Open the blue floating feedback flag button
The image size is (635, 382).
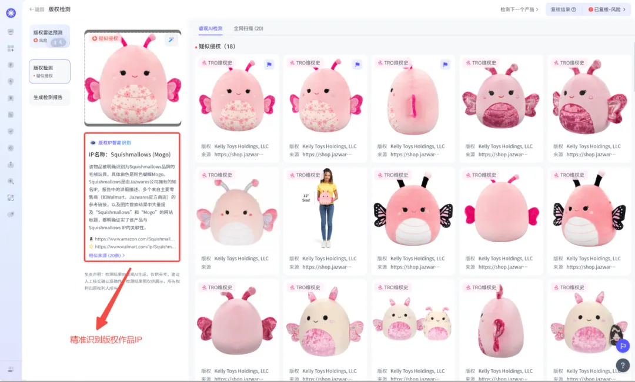[623, 346]
